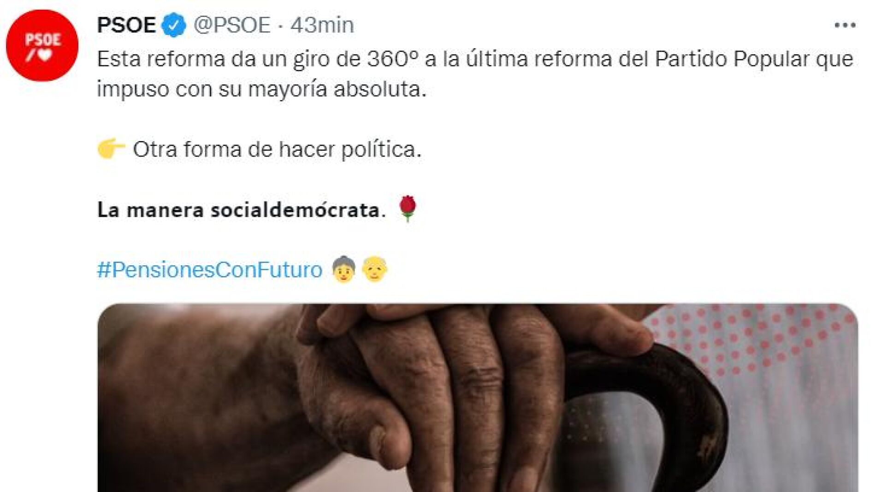Click the blue verified badge icon
876x492 pixels.
click(174, 25)
